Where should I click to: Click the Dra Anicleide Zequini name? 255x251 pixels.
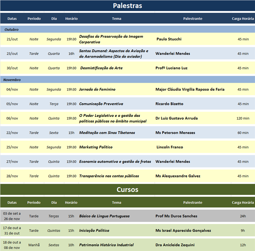click(x=175, y=245)
